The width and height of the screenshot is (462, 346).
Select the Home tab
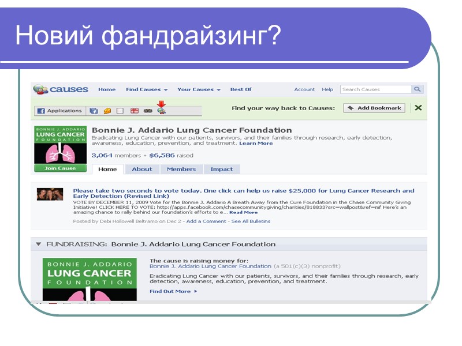pyautogui.click(x=107, y=169)
